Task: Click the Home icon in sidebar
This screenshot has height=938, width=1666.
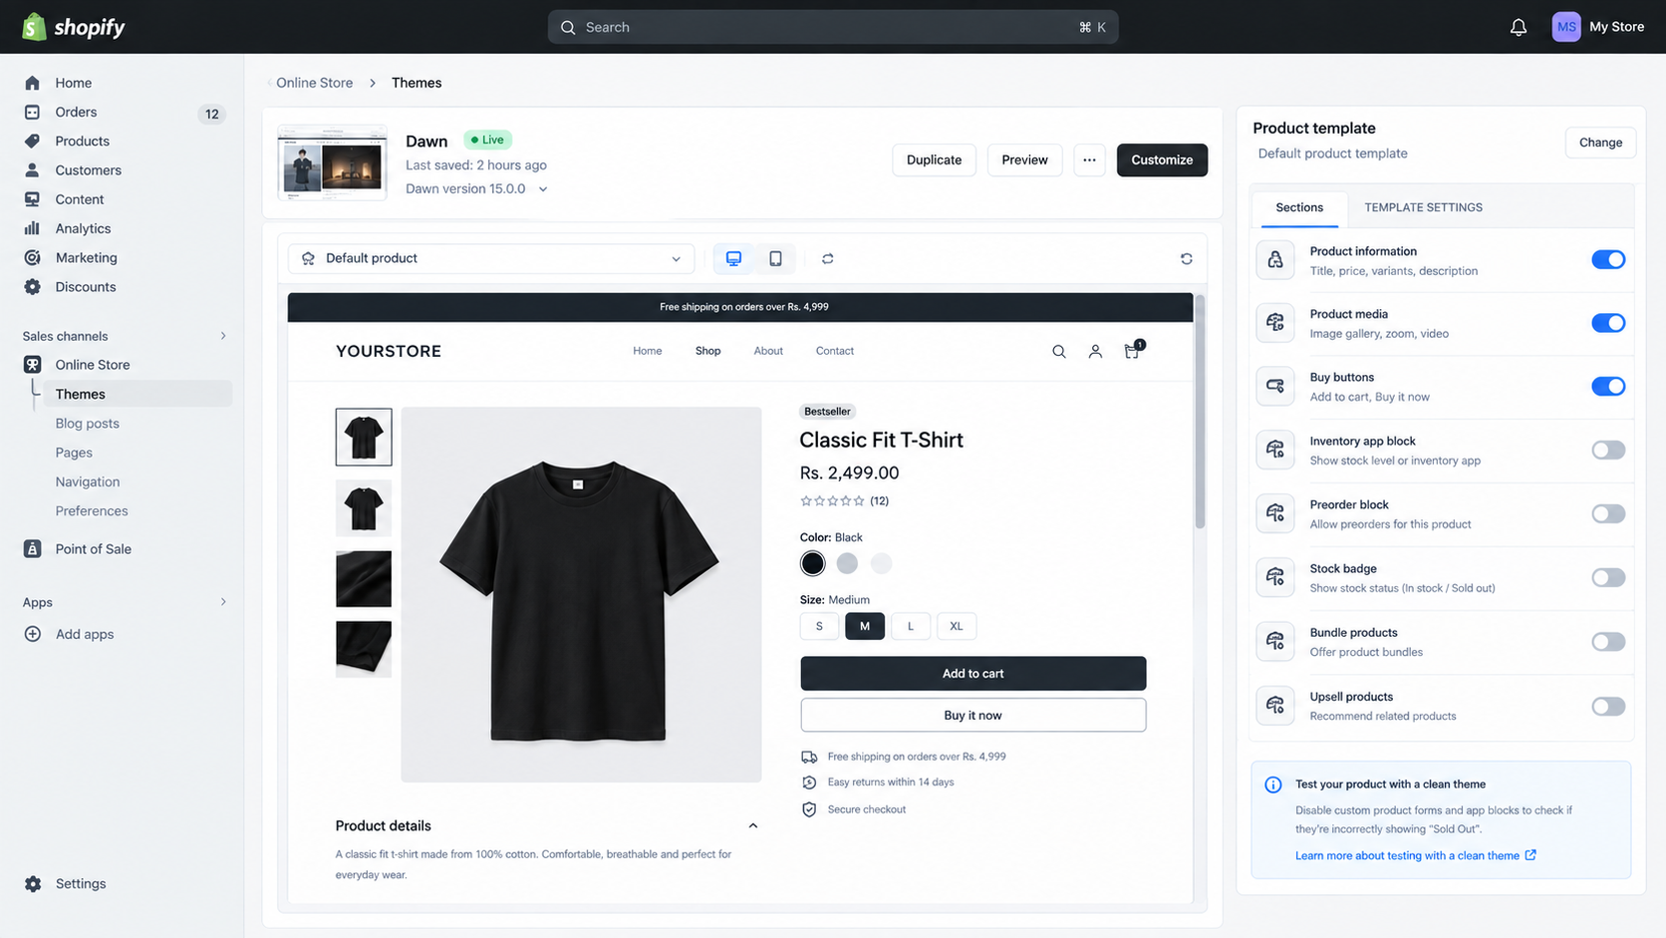Action: 33,83
